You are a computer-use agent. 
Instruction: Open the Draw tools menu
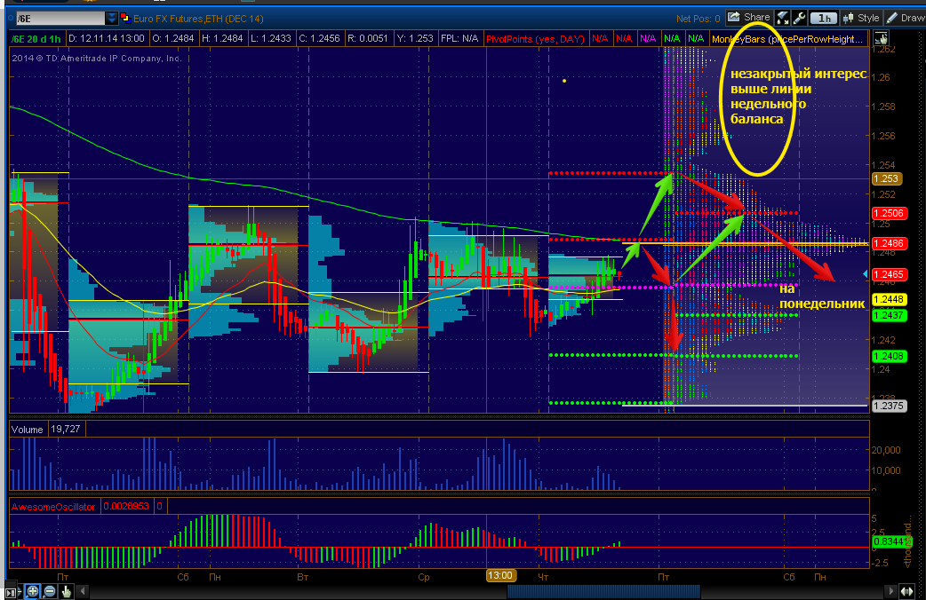[x=906, y=19]
